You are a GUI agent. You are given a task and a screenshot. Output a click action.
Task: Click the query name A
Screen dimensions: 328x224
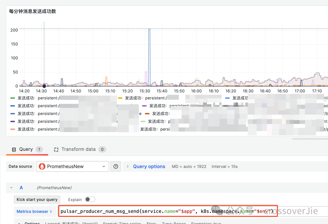(21, 188)
